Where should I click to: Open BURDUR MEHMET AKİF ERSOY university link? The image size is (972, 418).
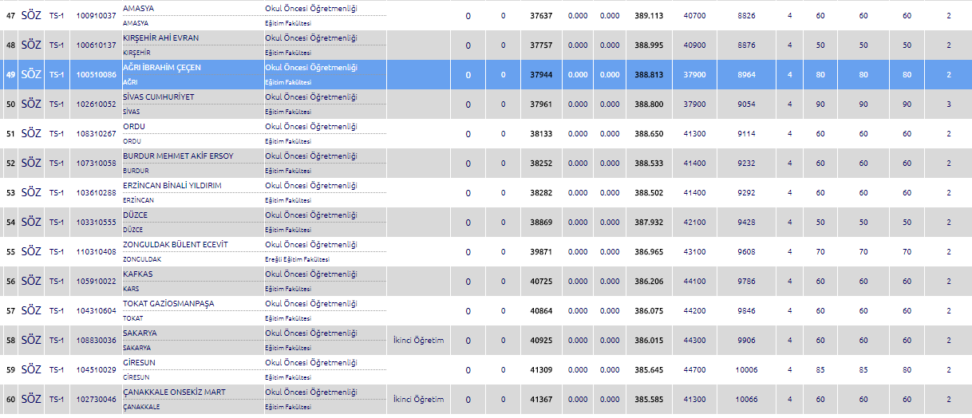[178, 156]
